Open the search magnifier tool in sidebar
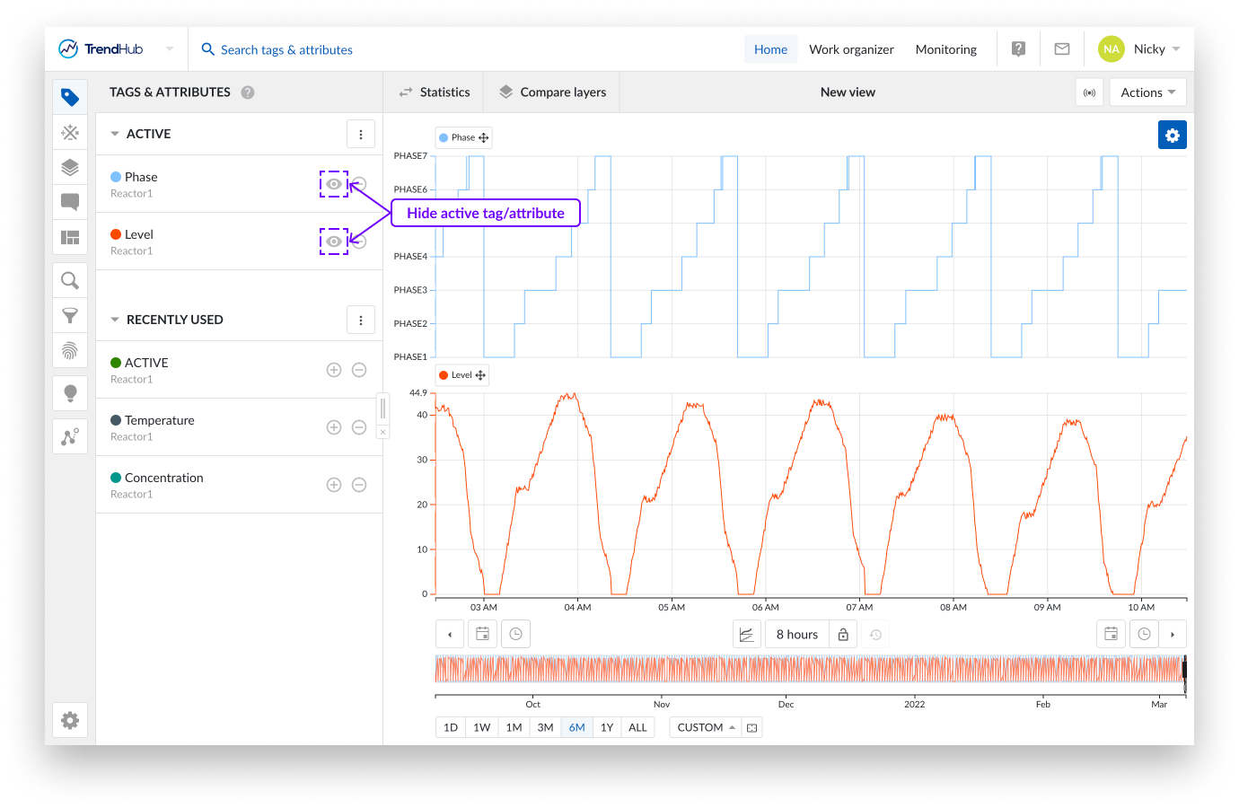1239x808 pixels. tap(70, 281)
